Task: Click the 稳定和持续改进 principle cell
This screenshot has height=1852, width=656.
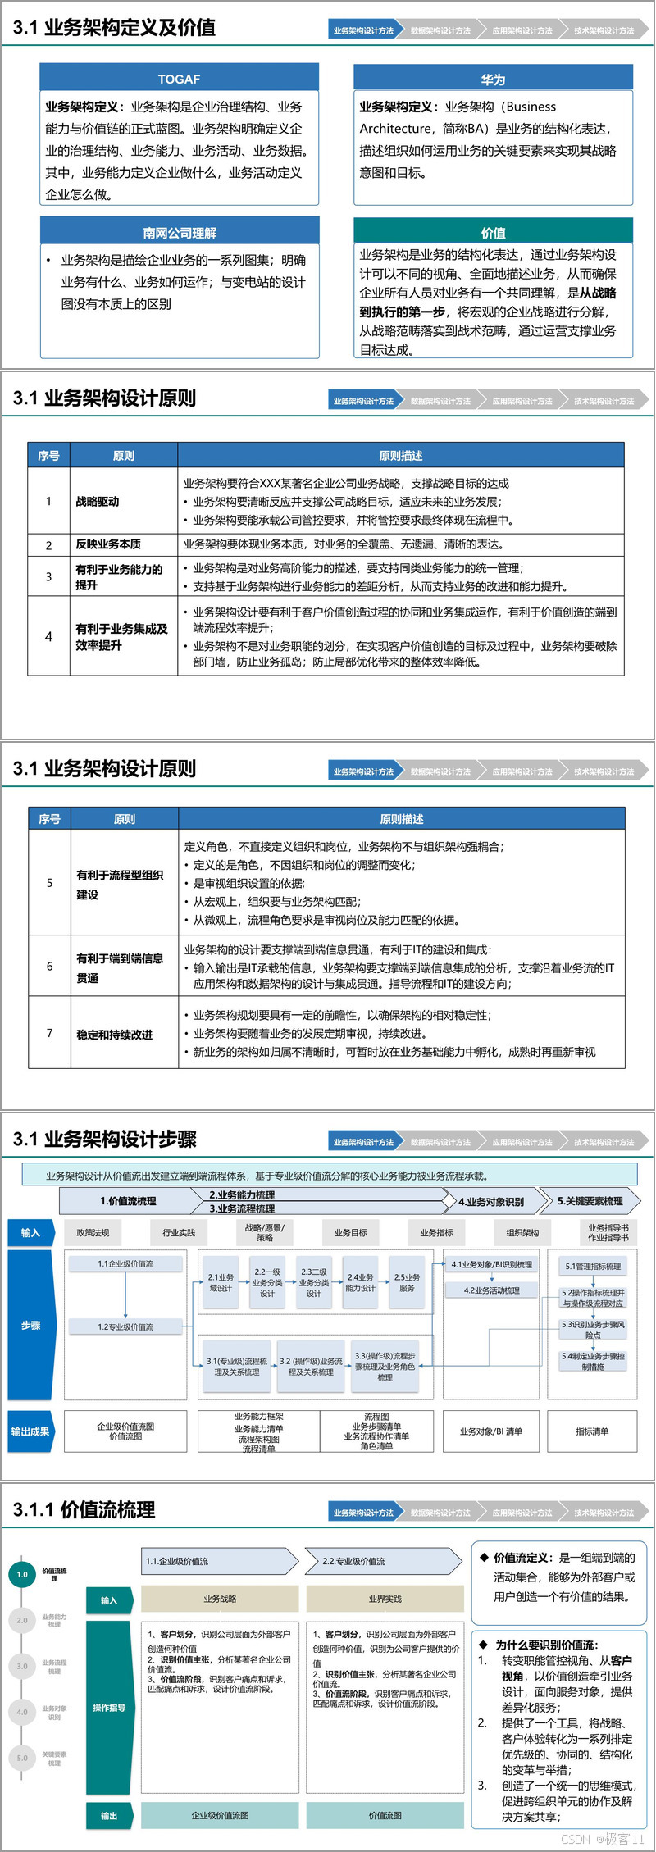Action: point(124,1035)
